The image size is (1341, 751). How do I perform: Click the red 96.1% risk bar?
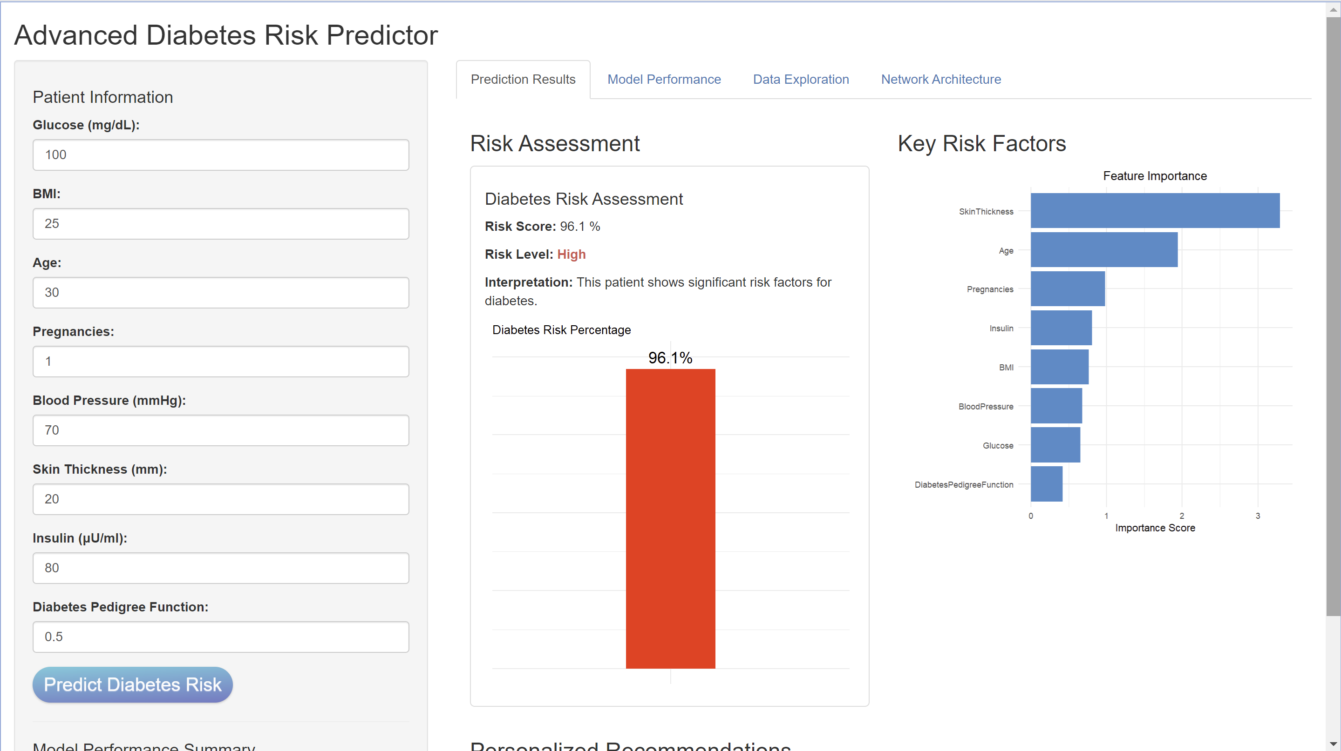(x=670, y=518)
